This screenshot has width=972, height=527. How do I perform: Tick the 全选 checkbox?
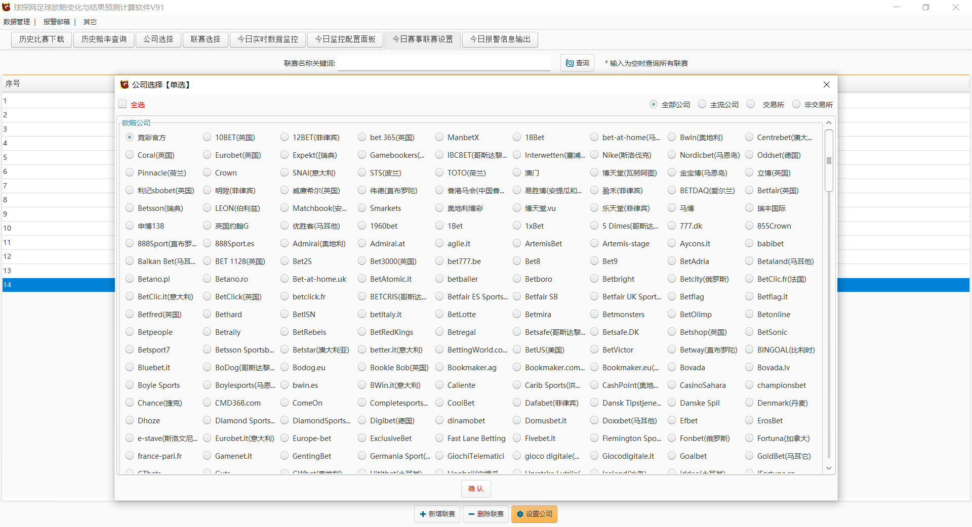(123, 104)
